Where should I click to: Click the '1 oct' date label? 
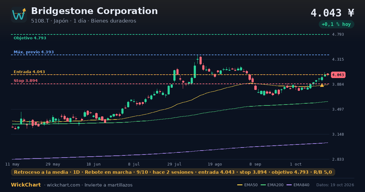296,164
